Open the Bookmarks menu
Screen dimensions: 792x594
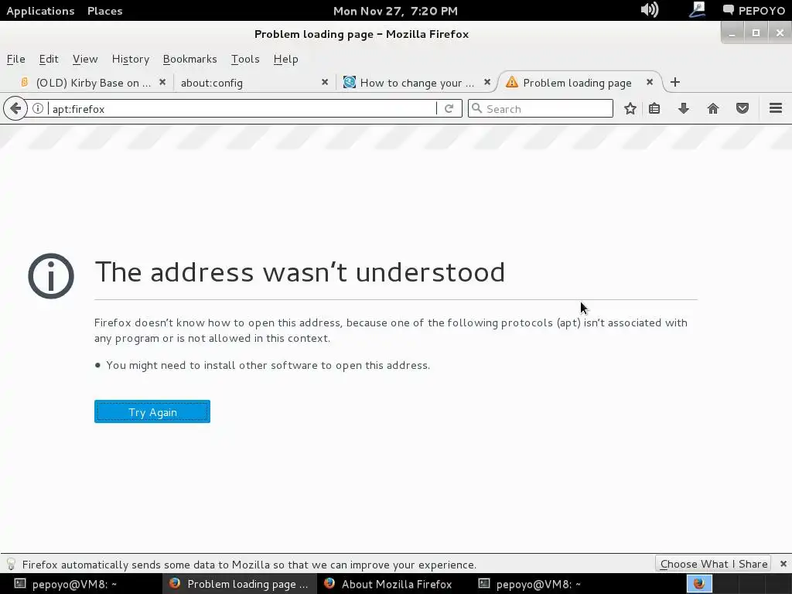pyautogui.click(x=190, y=59)
